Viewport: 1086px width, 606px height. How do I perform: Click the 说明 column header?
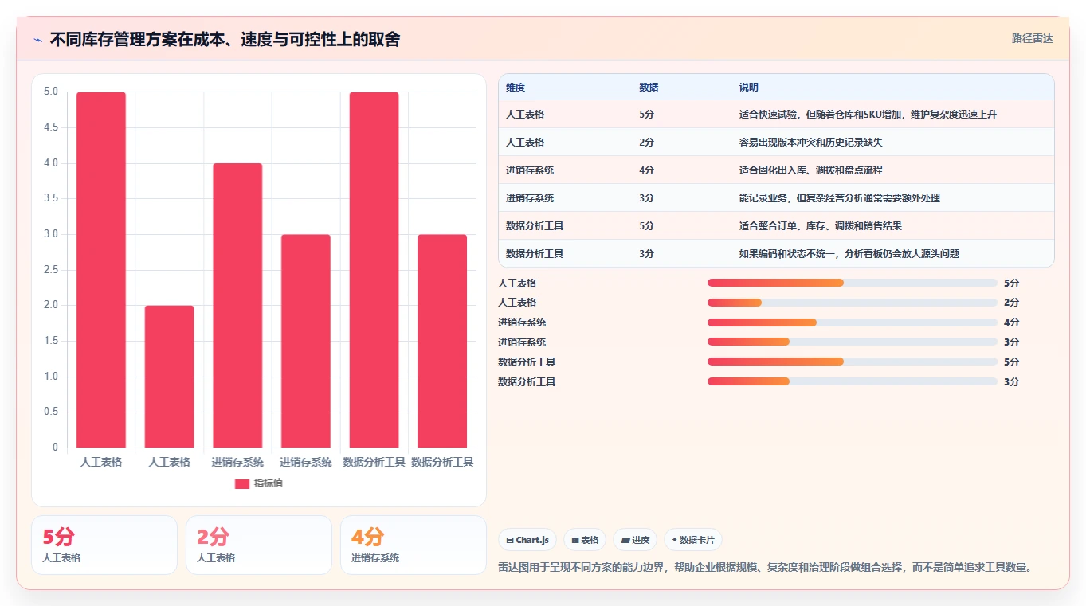[749, 88]
